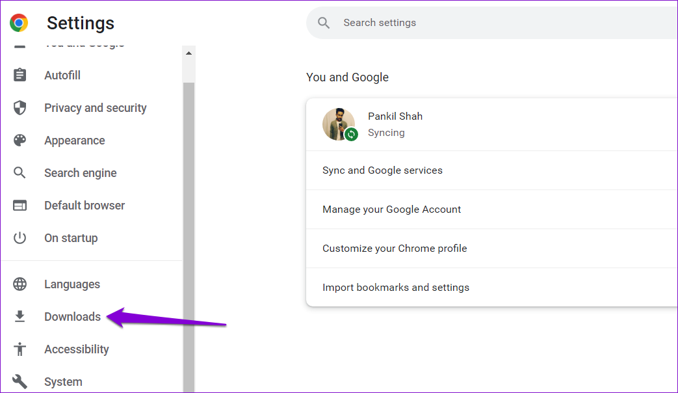The height and width of the screenshot is (393, 678).
Task: Click the magnifier icon in search bar
Action: [324, 23]
